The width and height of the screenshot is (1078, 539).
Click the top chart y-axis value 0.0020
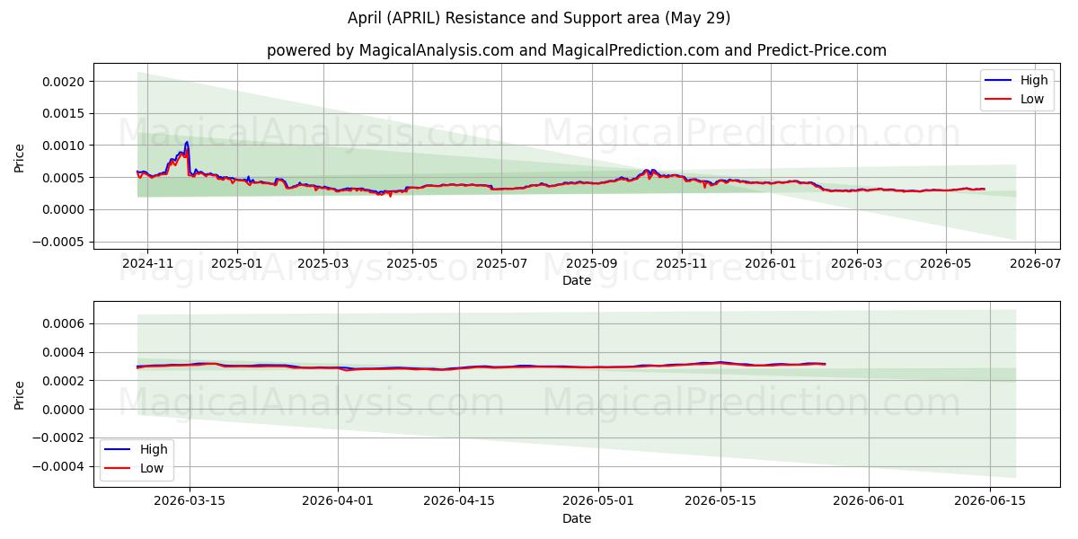pyautogui.click(x=64, y=82)
